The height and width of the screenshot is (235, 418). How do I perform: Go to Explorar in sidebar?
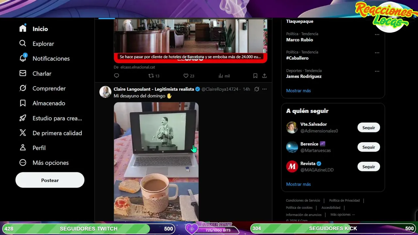43,44
